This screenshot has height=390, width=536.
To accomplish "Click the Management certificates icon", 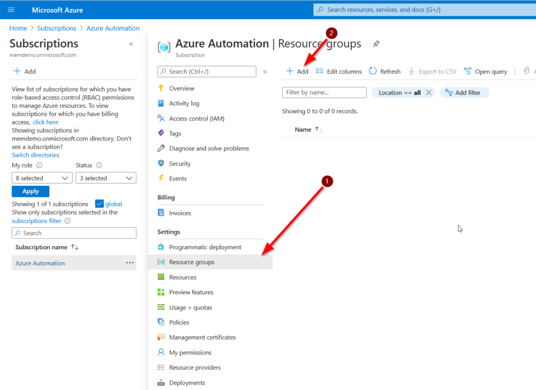I will pos(161,337).
